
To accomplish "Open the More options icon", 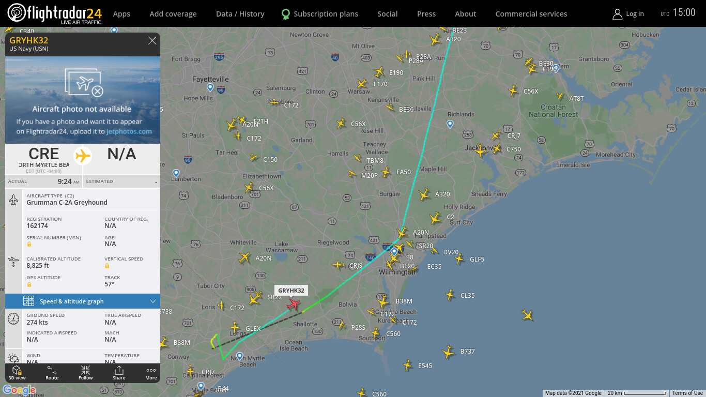I will tap(151, 373).
